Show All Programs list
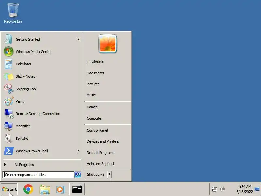 [x=42, y=165]
